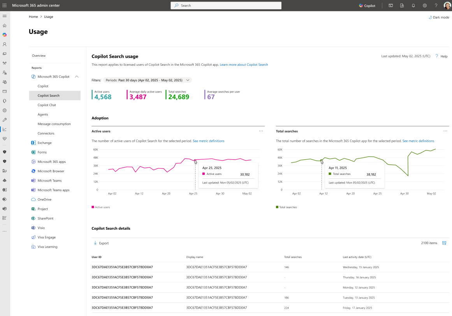This screenshot has height=316, width=452.
Task: Toggle the Total searches legend entry
Action: coord(286,207)
